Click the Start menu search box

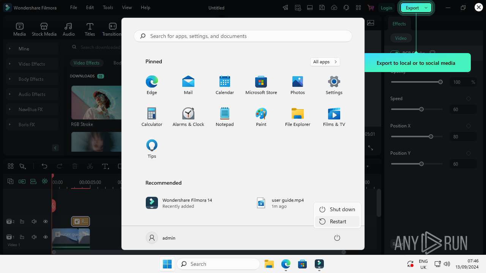tap(243, 36)
